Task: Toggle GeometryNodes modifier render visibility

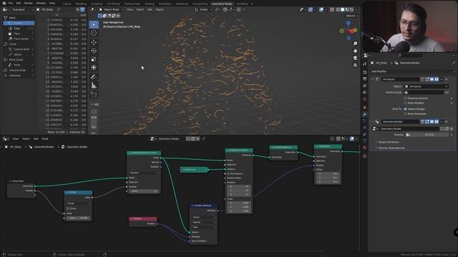Action: (x=437, y=121)
